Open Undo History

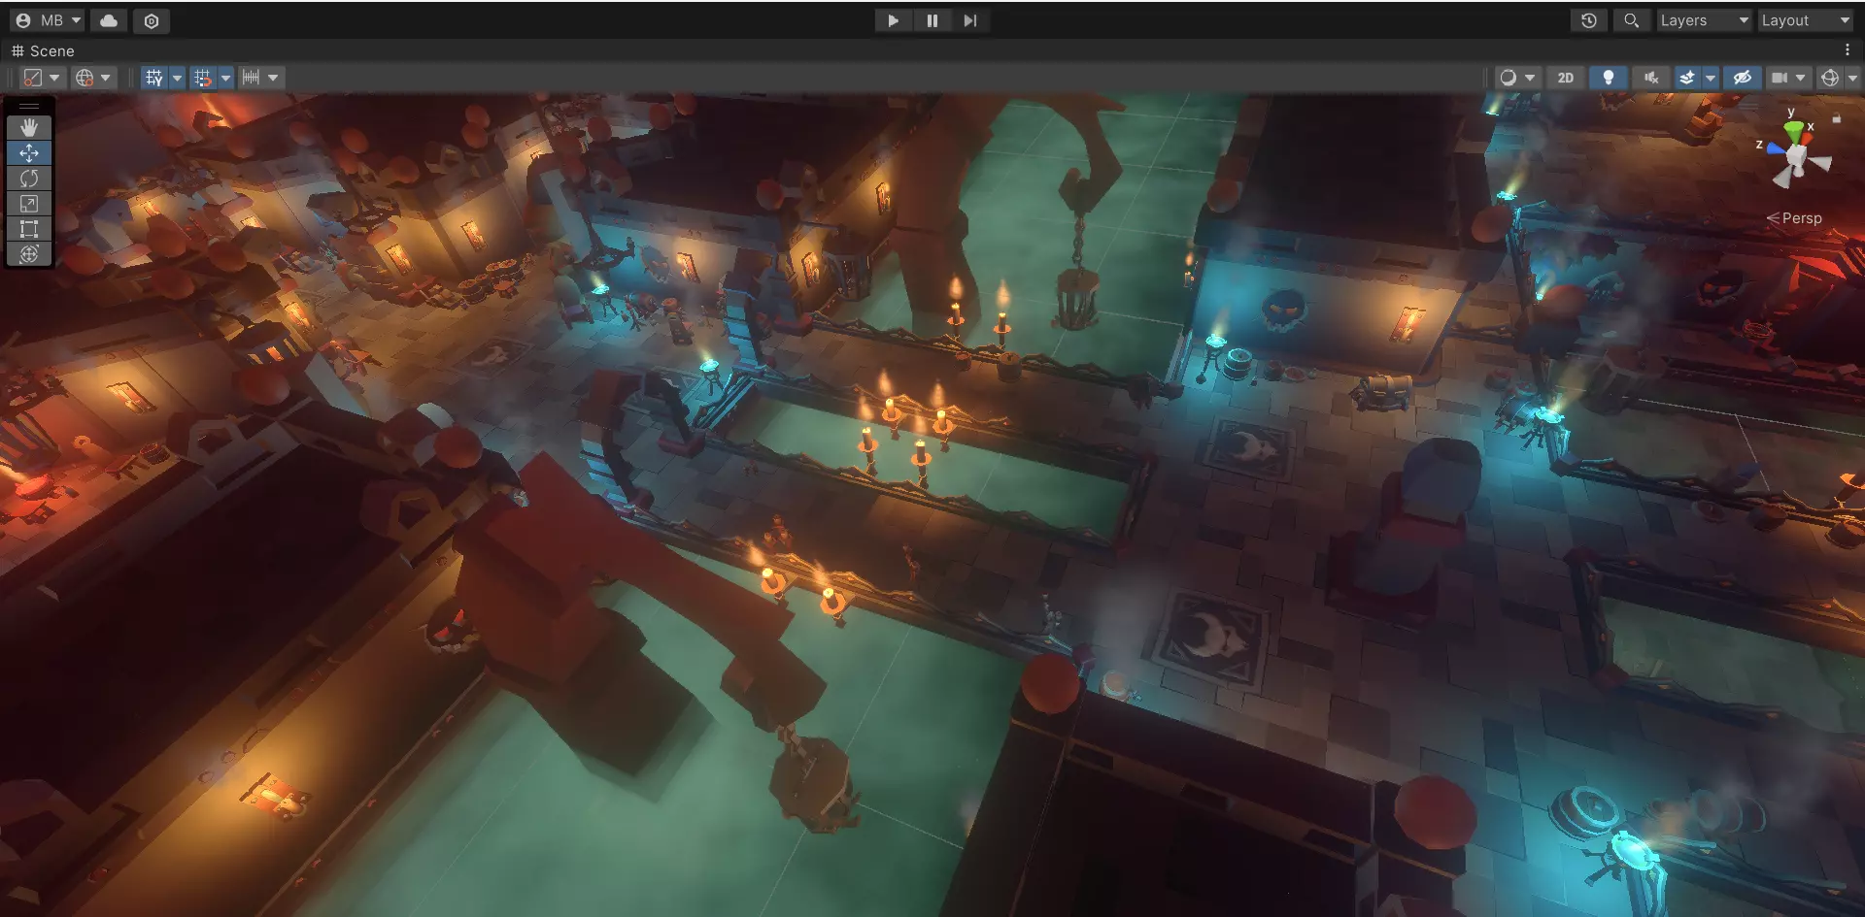click(x=1589, y=20)
